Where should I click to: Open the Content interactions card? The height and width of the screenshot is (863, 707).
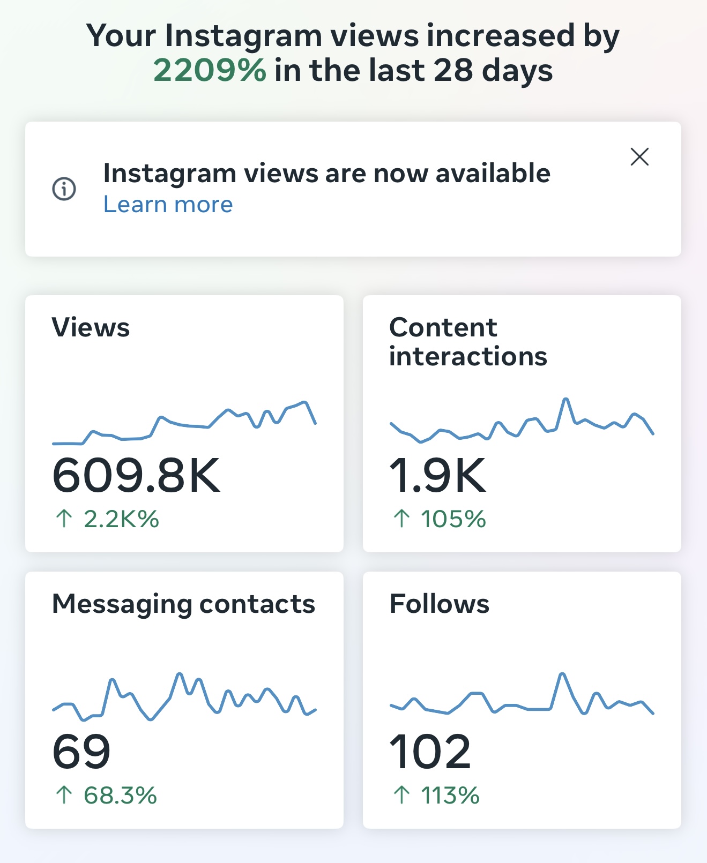coord(522,424)
